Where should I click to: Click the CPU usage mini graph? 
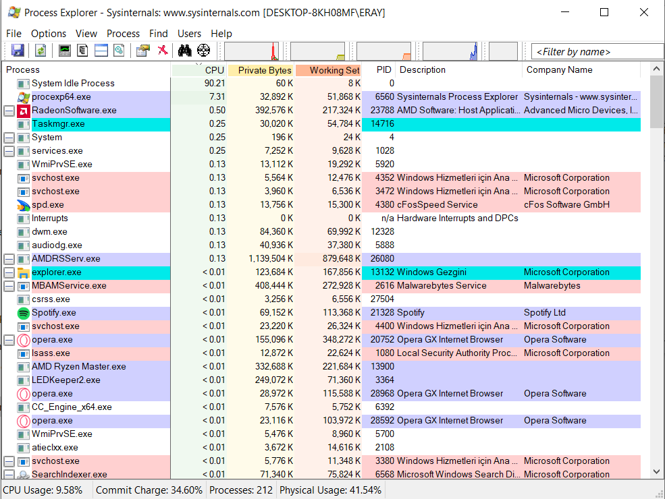click(x=251, y=51)
